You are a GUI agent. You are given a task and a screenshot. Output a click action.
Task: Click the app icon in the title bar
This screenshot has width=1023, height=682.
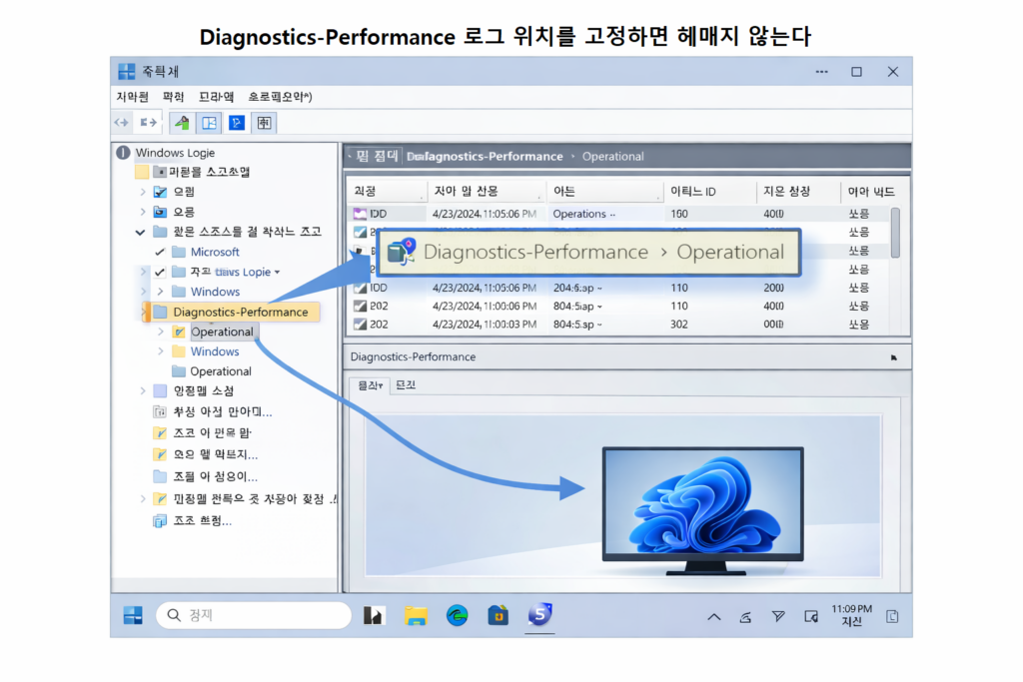click(127, 71)
